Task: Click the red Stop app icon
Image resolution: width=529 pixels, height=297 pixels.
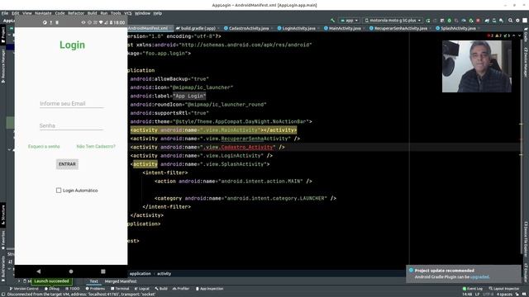Action: pos(478,21)
